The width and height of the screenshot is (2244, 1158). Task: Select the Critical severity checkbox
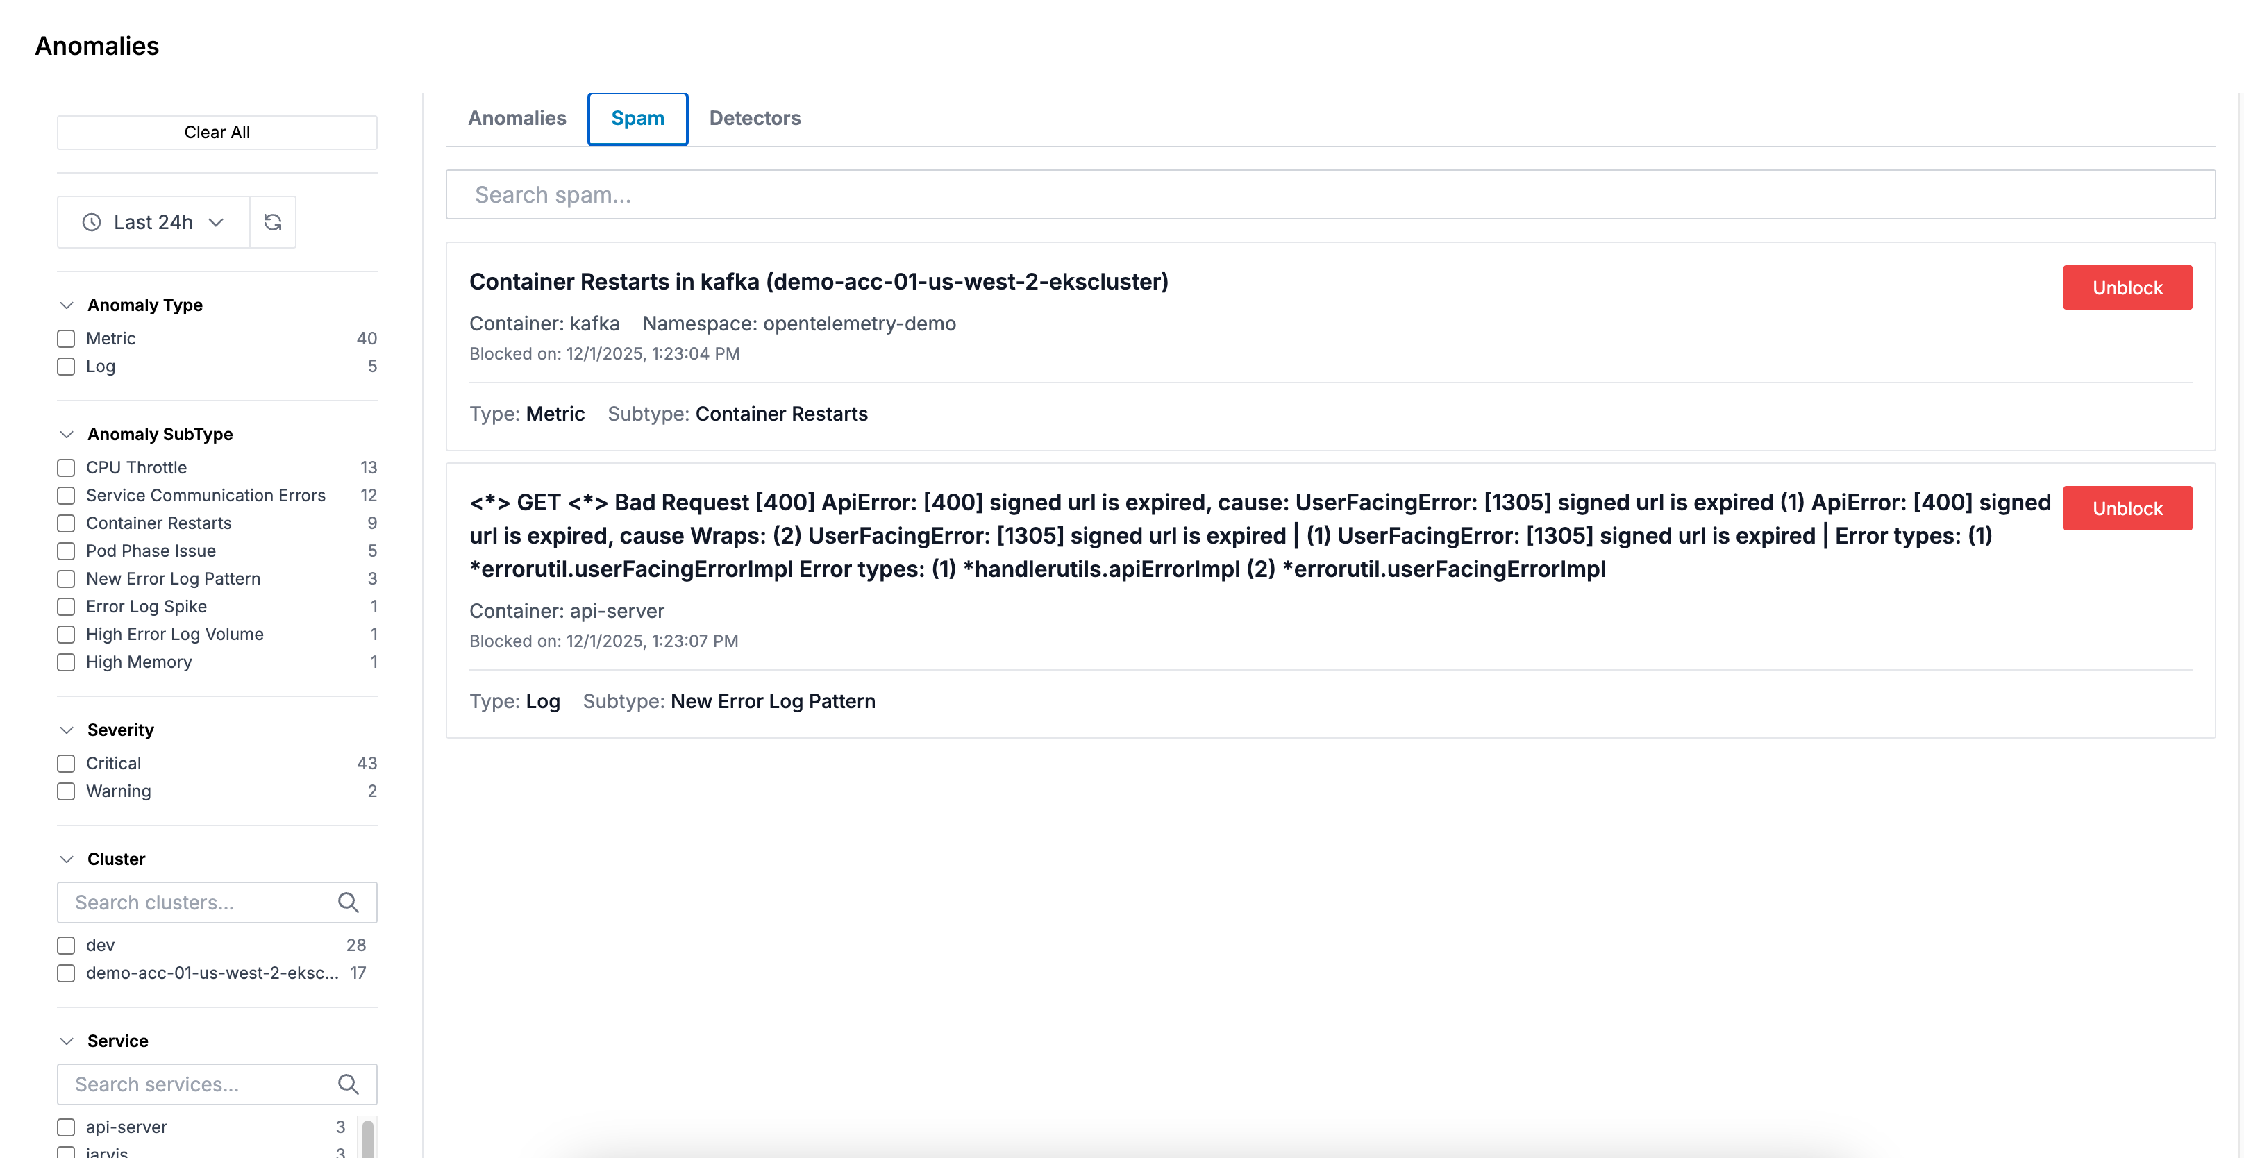click(x=65, y=763)
